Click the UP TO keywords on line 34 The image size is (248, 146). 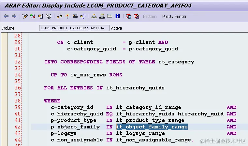tap(59, 75)
